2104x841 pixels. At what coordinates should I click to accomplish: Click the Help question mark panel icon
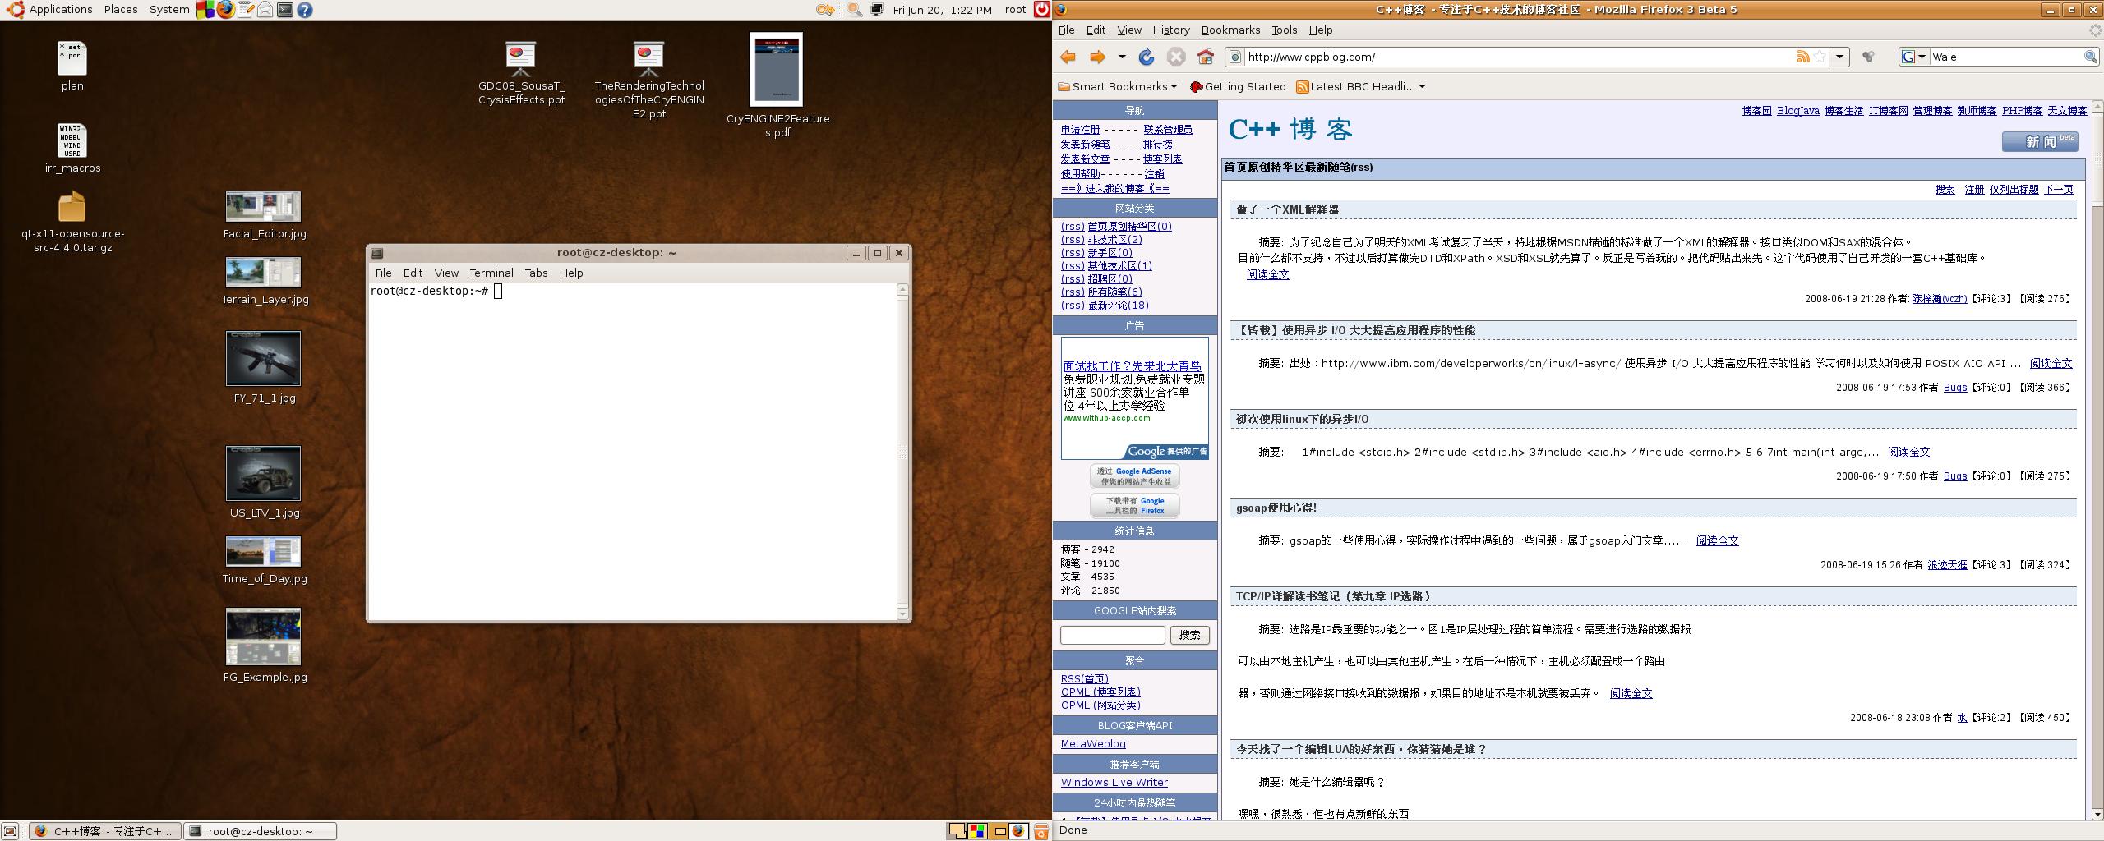(304, 10)
